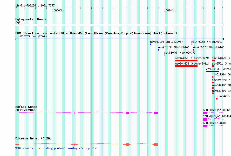
Task: Open the SCML4|NM_198081 transcript label
Action: [x=215, y=123]
